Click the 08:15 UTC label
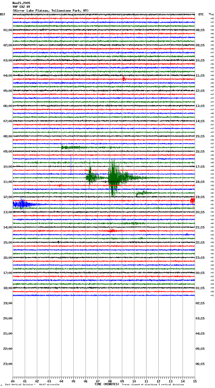Screen dimensions: 215x388 [200, 30]
